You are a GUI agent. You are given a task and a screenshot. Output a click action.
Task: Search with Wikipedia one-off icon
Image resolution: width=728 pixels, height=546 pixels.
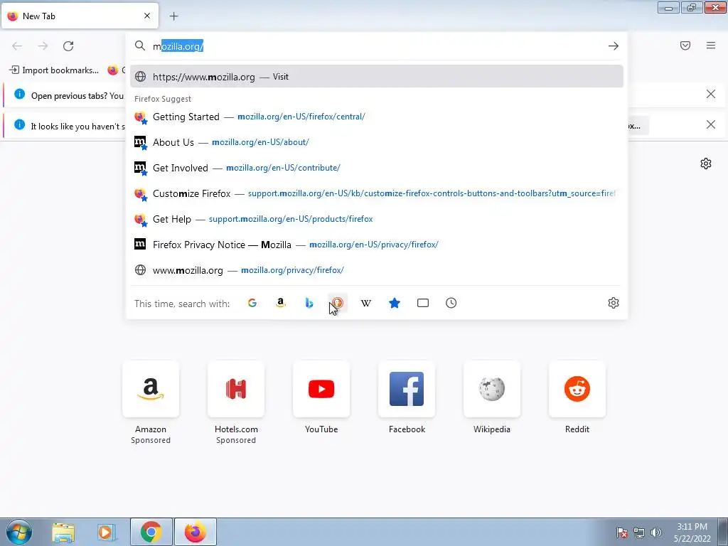366,303
